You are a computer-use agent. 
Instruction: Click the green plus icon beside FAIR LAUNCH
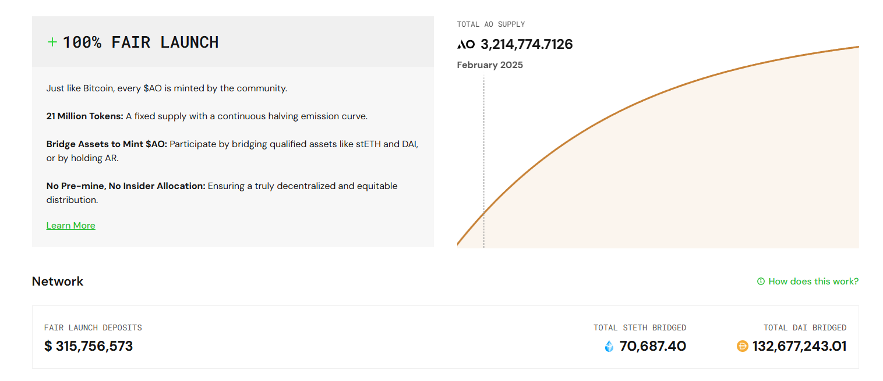[x=52, y=42]
